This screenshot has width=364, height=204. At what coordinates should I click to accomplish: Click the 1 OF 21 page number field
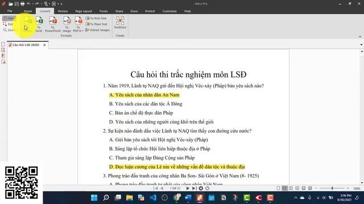pyautogui.click(x=175, y=188)
